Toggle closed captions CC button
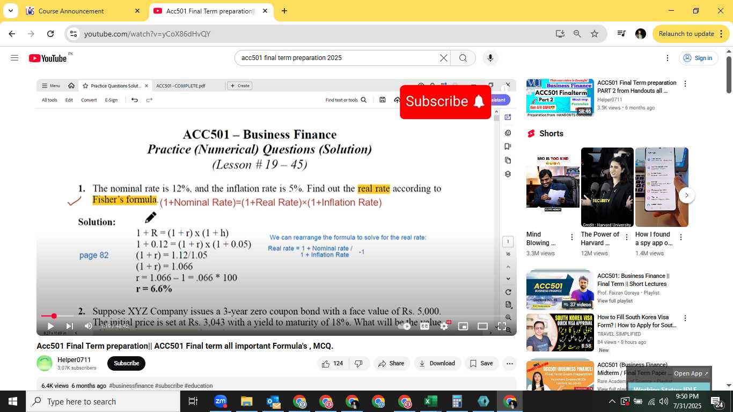 click(424, 326)
